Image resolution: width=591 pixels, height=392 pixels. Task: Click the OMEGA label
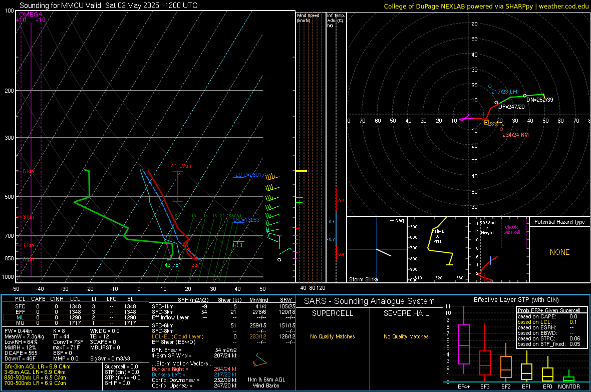pos(31,15)
